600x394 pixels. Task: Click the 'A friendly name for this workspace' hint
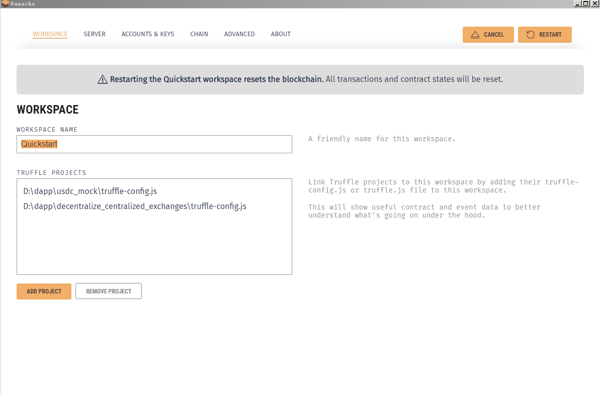[x=382, y=139]
